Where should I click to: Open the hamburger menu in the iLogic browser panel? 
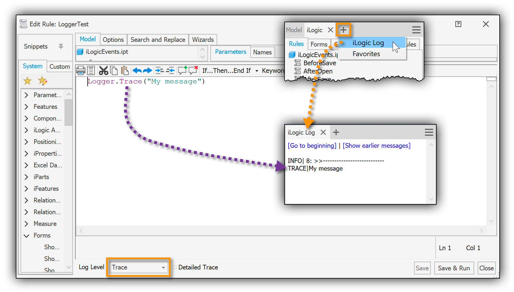click(x=416, y=30)
